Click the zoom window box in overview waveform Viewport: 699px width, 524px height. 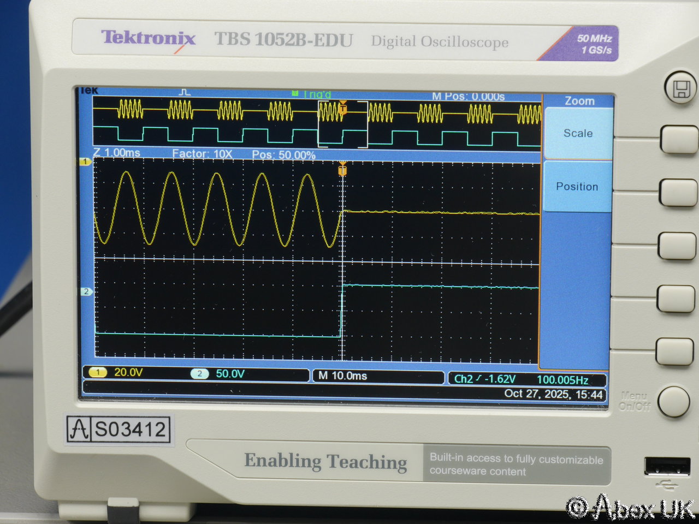[x=342, y=124]
